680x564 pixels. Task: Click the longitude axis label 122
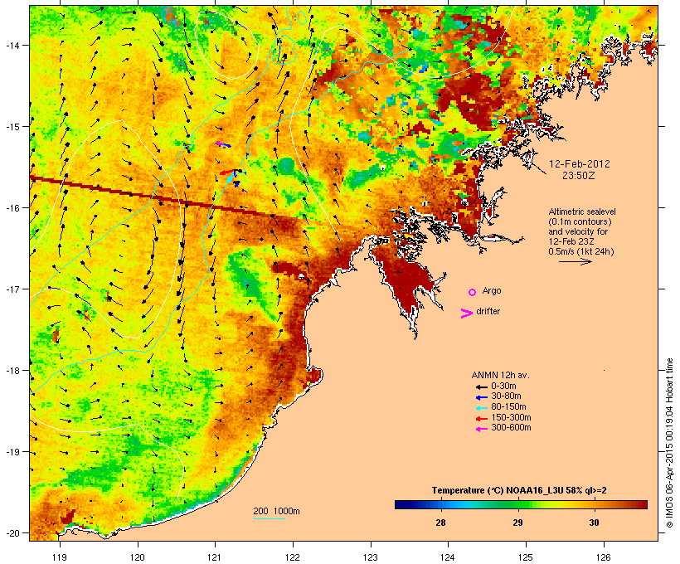click(x=293, y=557)
